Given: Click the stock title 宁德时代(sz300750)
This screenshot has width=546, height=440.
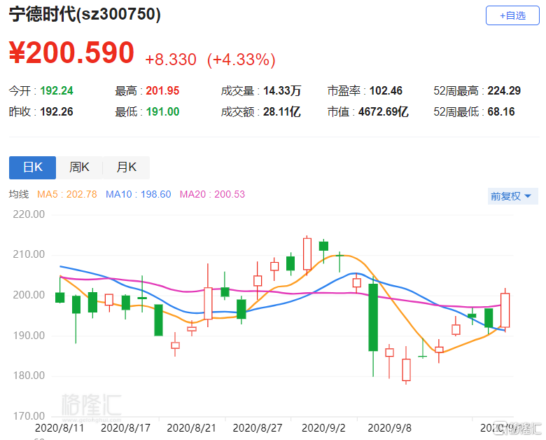Looking at the screenshot, I should (85, 15).
